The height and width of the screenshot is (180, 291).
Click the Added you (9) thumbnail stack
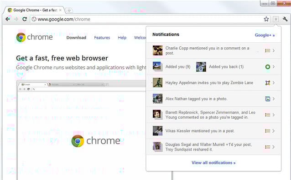point(157,67)
